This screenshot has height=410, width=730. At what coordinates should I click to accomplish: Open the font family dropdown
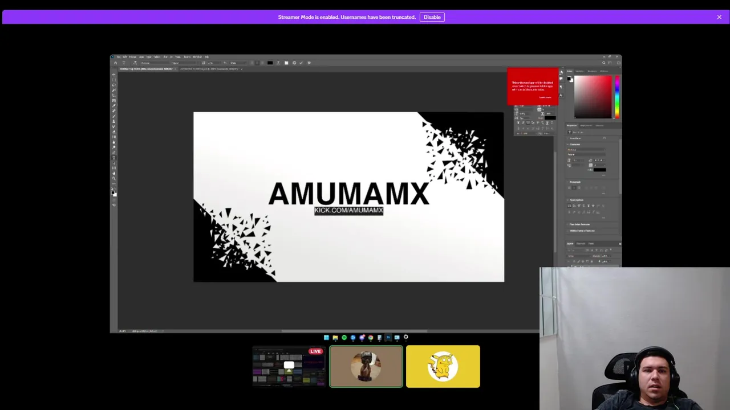coord(156,63)
